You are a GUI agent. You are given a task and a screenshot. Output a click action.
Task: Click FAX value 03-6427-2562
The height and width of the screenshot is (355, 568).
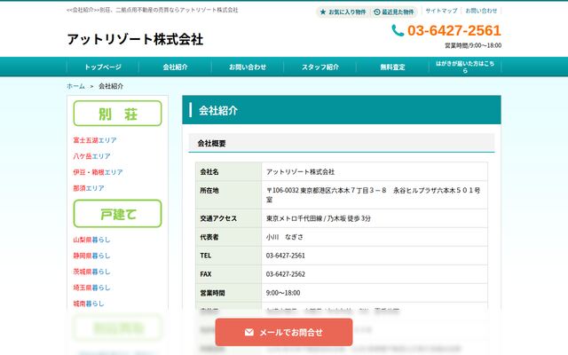286,274
